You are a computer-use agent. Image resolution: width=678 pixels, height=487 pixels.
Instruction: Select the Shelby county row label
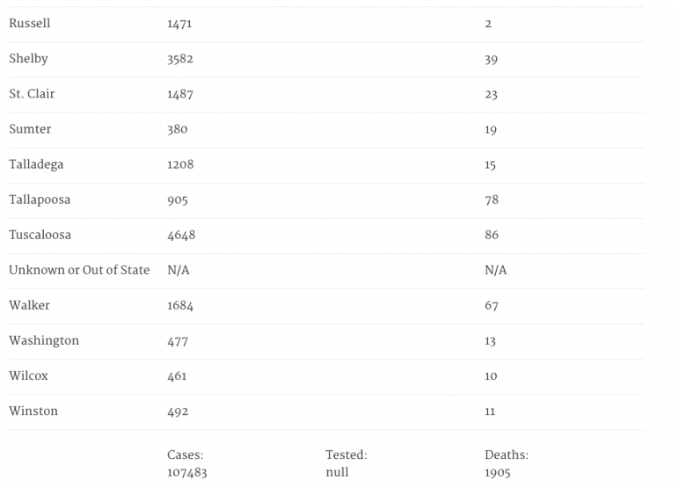click(28, 59)
